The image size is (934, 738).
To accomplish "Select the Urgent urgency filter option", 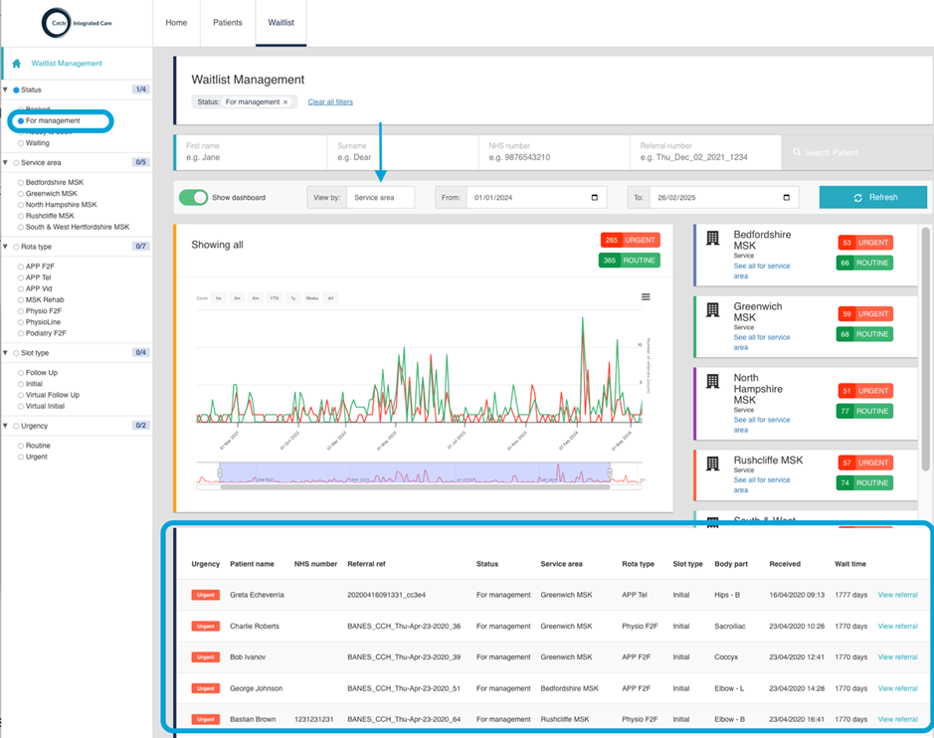I will tap(21, 457).
